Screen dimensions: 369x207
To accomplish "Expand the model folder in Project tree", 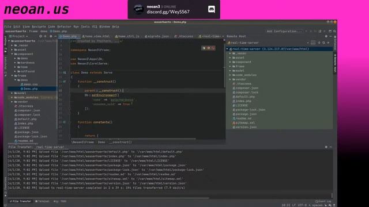I will 12,93.
